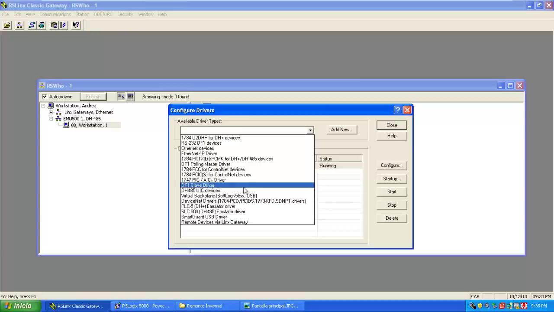Viewport: 554px width, 312px height.
Task: Collapse the Workstation, Andrea tree node
Action: pyautogui.click(x=43, y=106)
